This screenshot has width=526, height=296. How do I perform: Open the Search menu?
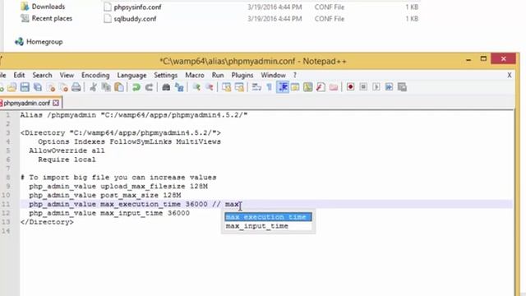(42, 75)
